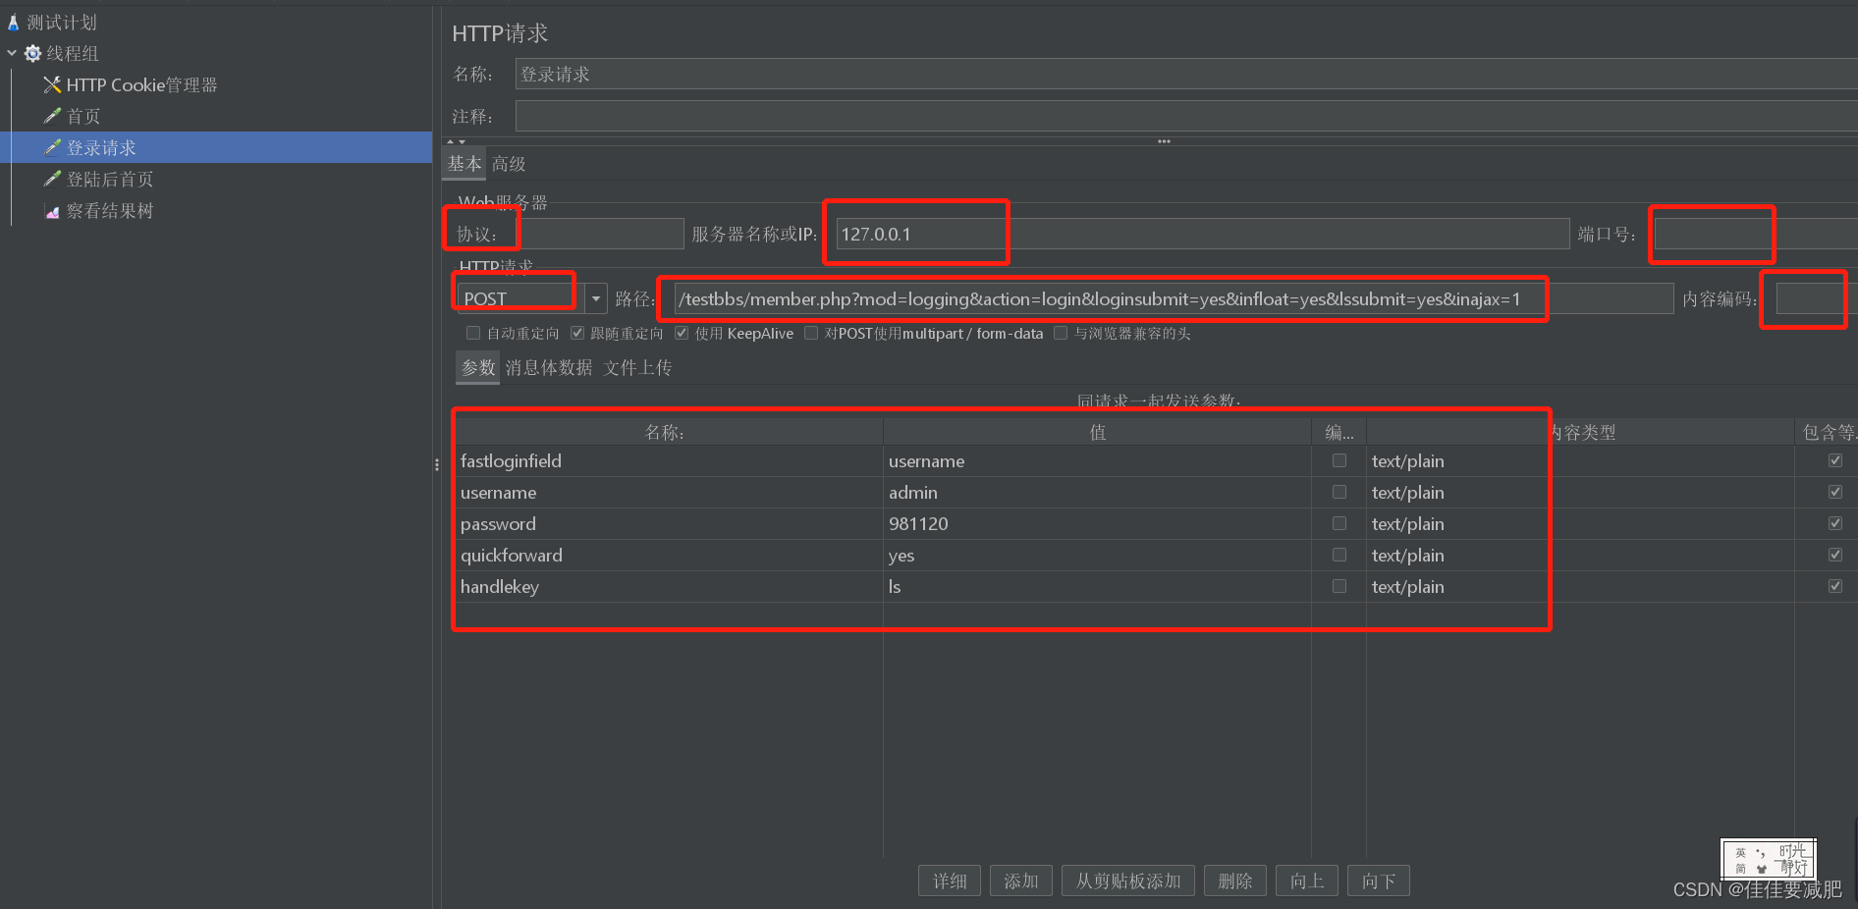Select 察看结果树 in the tree
1858x909 pixels.
click(110, 210)
